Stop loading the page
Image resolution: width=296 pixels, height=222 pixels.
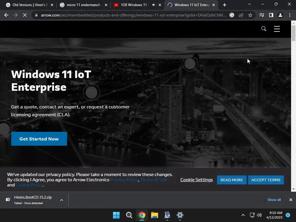coord(25,15)
